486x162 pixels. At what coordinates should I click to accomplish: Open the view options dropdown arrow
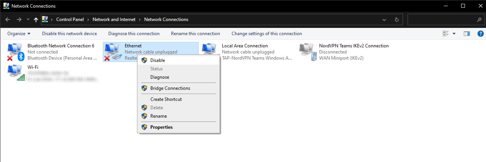[x=454, y=34]
